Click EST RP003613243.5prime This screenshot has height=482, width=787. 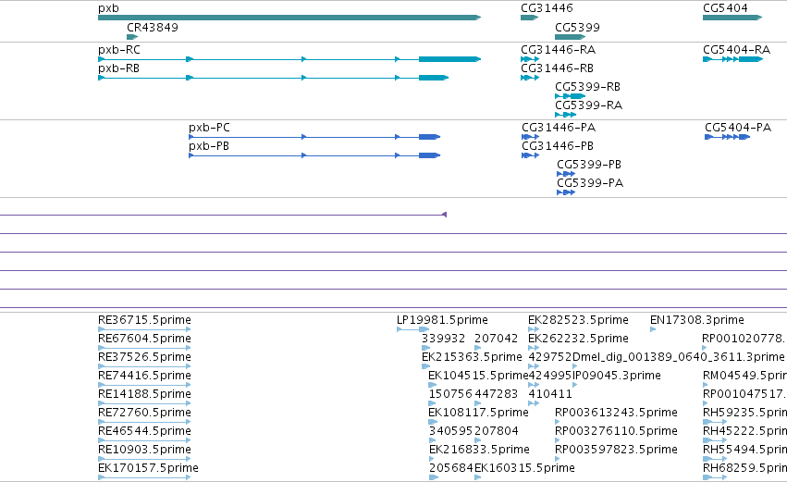click(616, 413)
